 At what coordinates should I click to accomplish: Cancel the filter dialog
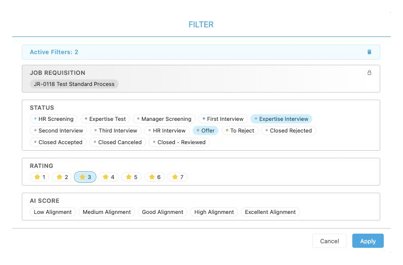click(x=329, y=241)
